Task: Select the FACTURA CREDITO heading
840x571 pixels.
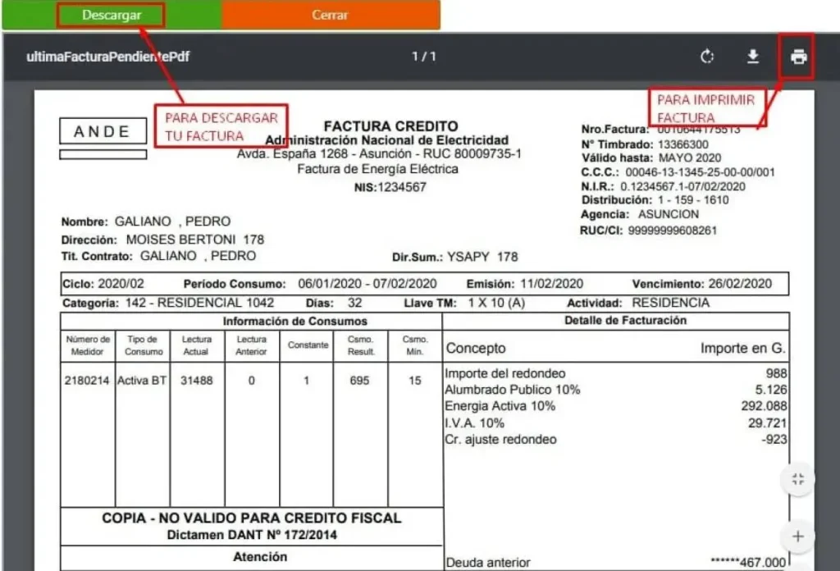Action: (391, 126)
